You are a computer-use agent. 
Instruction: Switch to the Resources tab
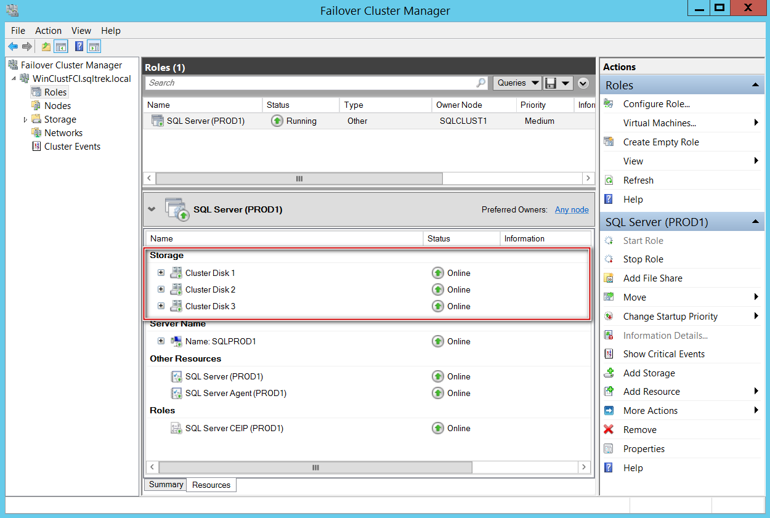click(x=211, y=485)
